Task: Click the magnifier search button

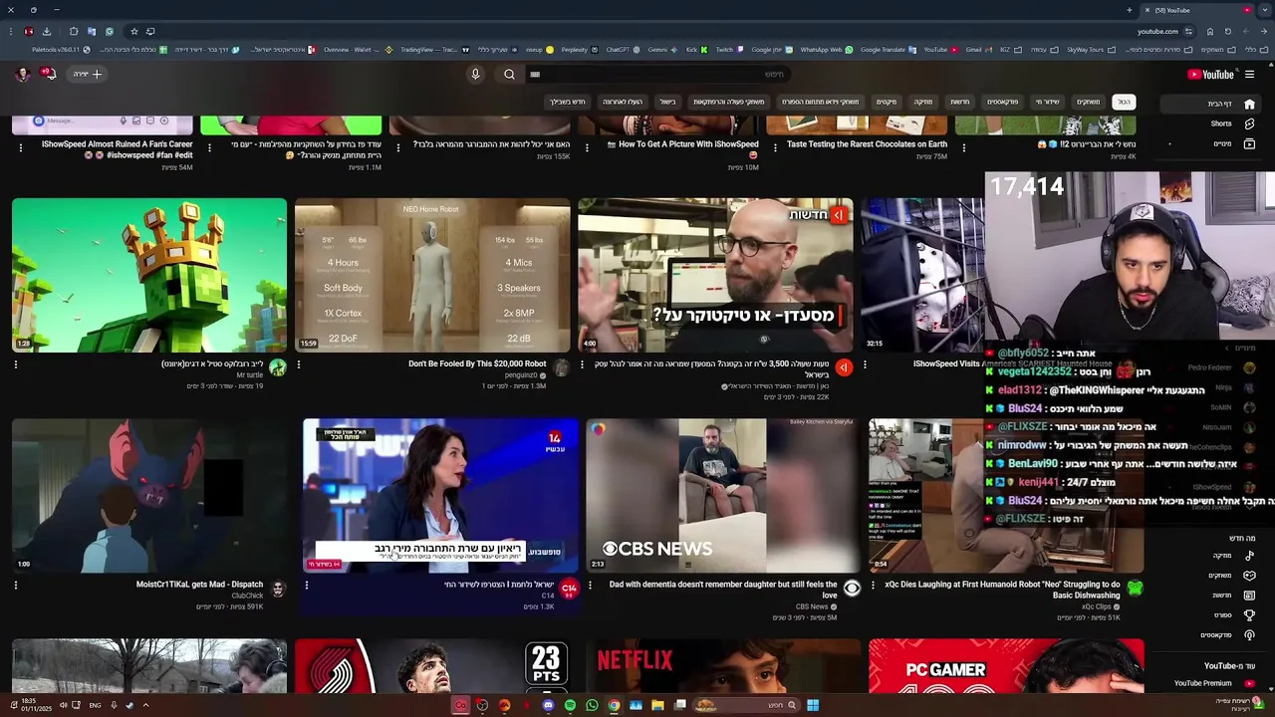Action: (509, 74)
